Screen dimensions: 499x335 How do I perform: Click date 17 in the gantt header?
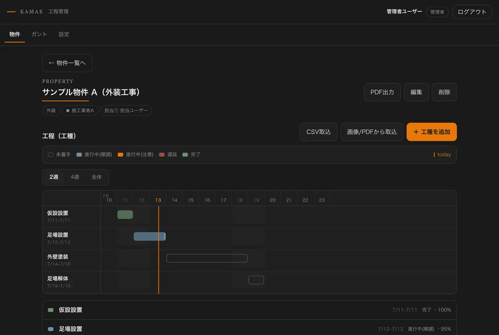point(223,200)
